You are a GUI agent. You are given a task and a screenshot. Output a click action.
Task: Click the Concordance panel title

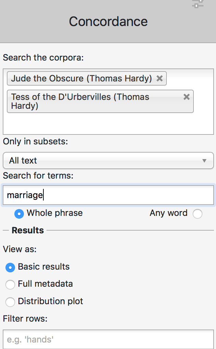(108, 22)
